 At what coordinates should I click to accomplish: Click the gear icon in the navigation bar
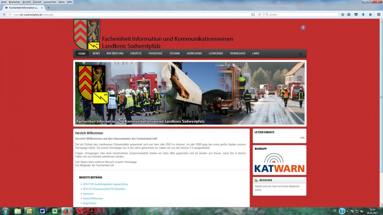point(301,54)
